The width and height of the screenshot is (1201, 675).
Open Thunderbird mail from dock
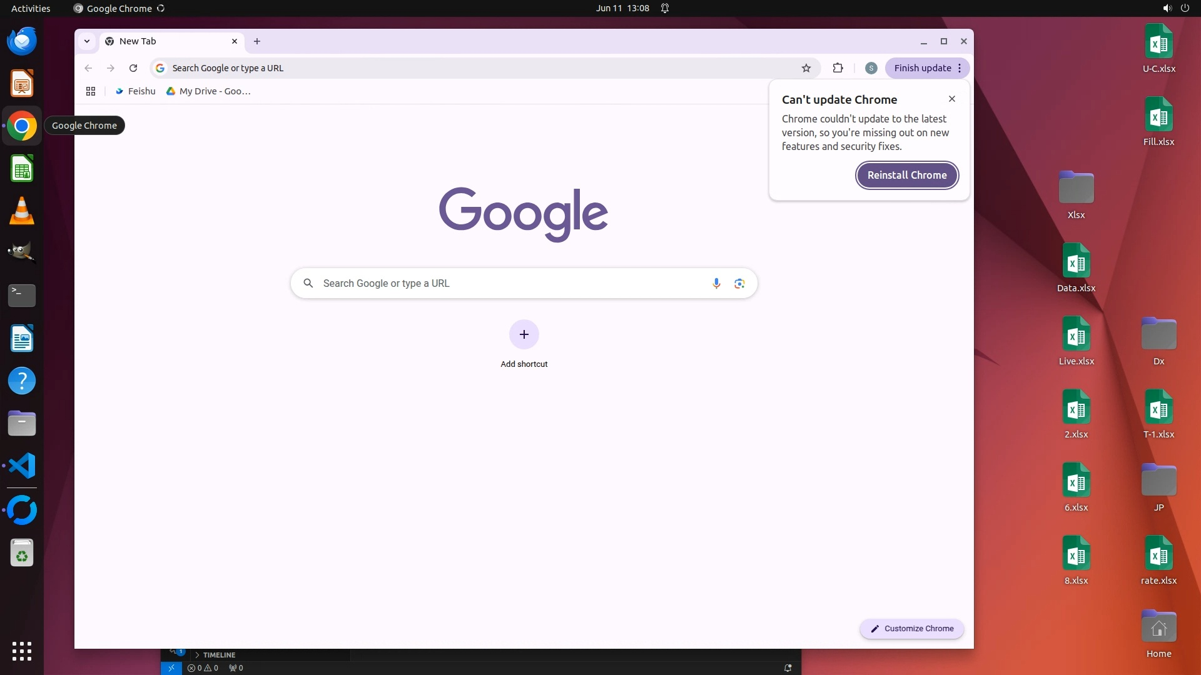click(x=22, y=41)
